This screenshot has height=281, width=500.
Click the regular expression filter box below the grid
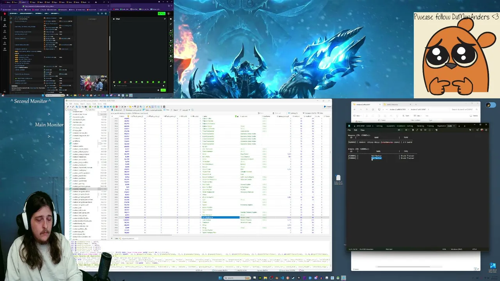click(128, 238)
